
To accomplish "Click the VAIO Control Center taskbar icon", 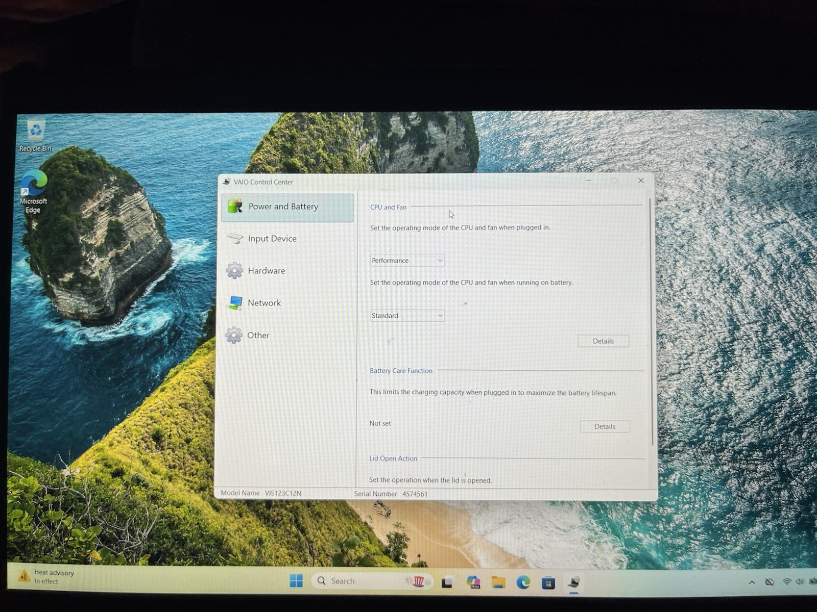I will coord(574,582).
